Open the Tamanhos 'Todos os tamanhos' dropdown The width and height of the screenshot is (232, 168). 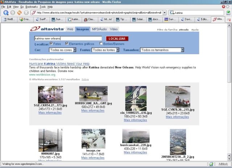pos(162,50)
